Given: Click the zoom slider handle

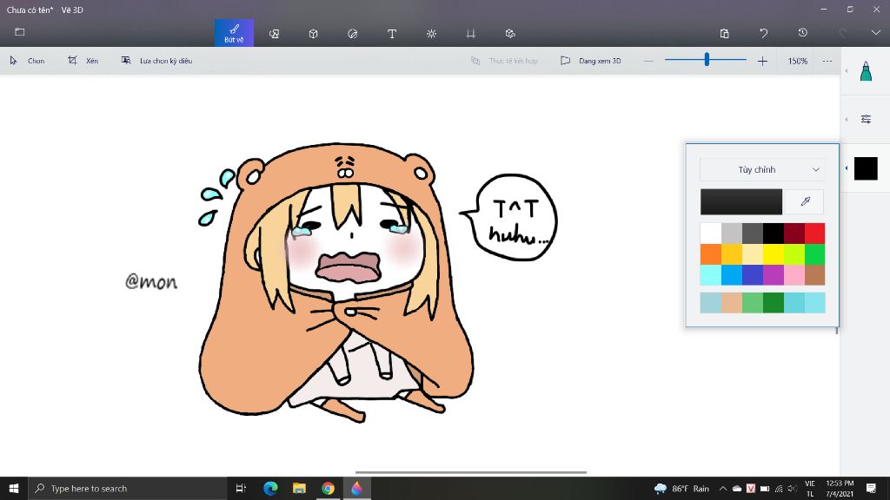Looking at the screenshot, I should coord(707,59).
